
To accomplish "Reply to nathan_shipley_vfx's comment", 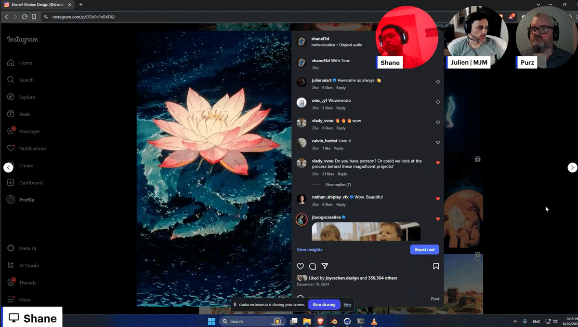I will [341, 204].
